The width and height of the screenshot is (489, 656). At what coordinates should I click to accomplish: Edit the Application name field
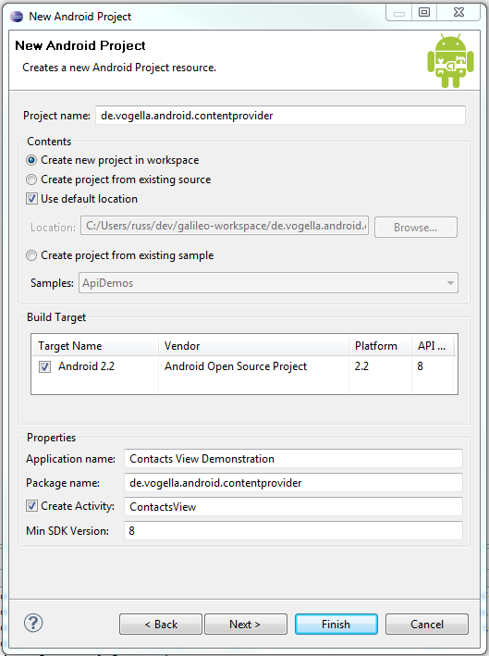pyautogui.click(x=293, y=459)
